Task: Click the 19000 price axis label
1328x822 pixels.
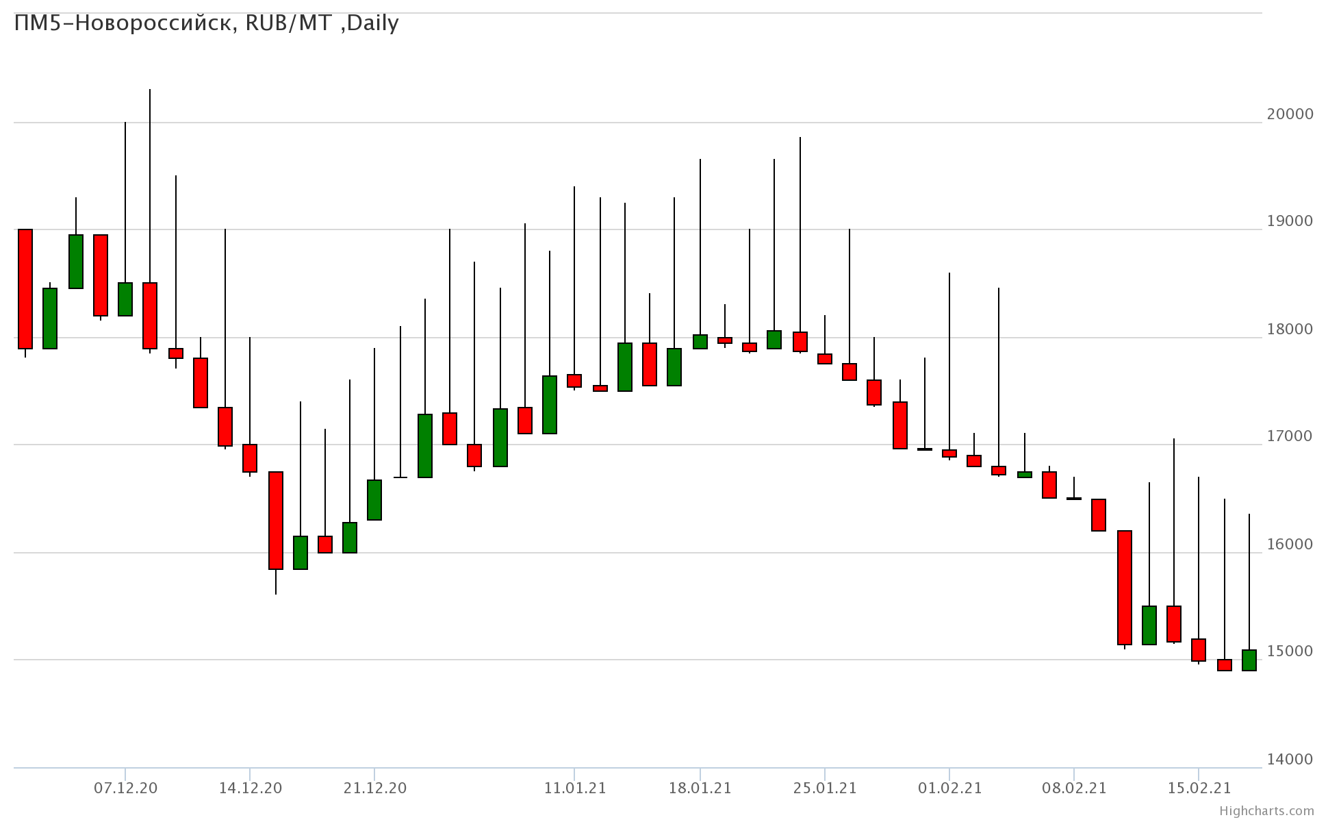Action: [x=1290, y=221]
